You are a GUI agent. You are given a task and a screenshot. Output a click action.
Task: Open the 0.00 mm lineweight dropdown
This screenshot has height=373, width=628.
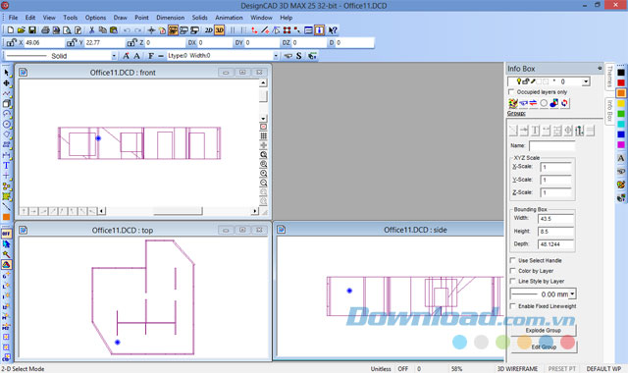coord(573,294)
